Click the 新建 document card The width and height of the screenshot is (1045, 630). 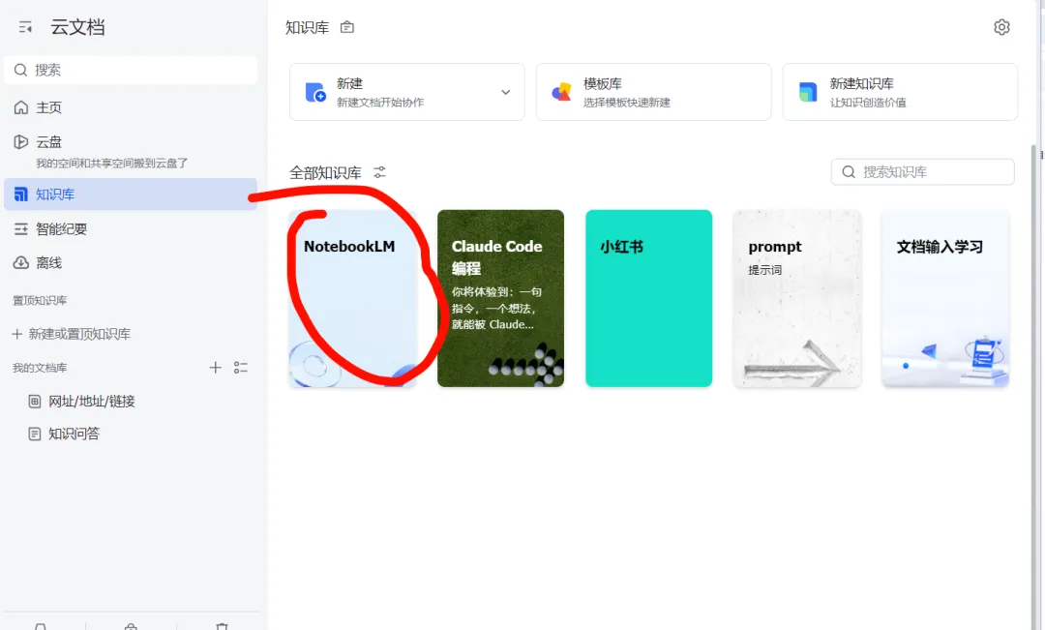(407, 92)
